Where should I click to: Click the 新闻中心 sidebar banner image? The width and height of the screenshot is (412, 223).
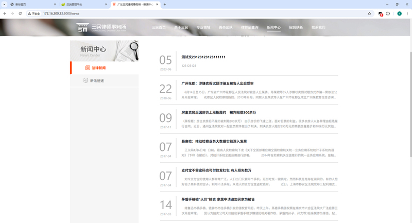[105, 51]
